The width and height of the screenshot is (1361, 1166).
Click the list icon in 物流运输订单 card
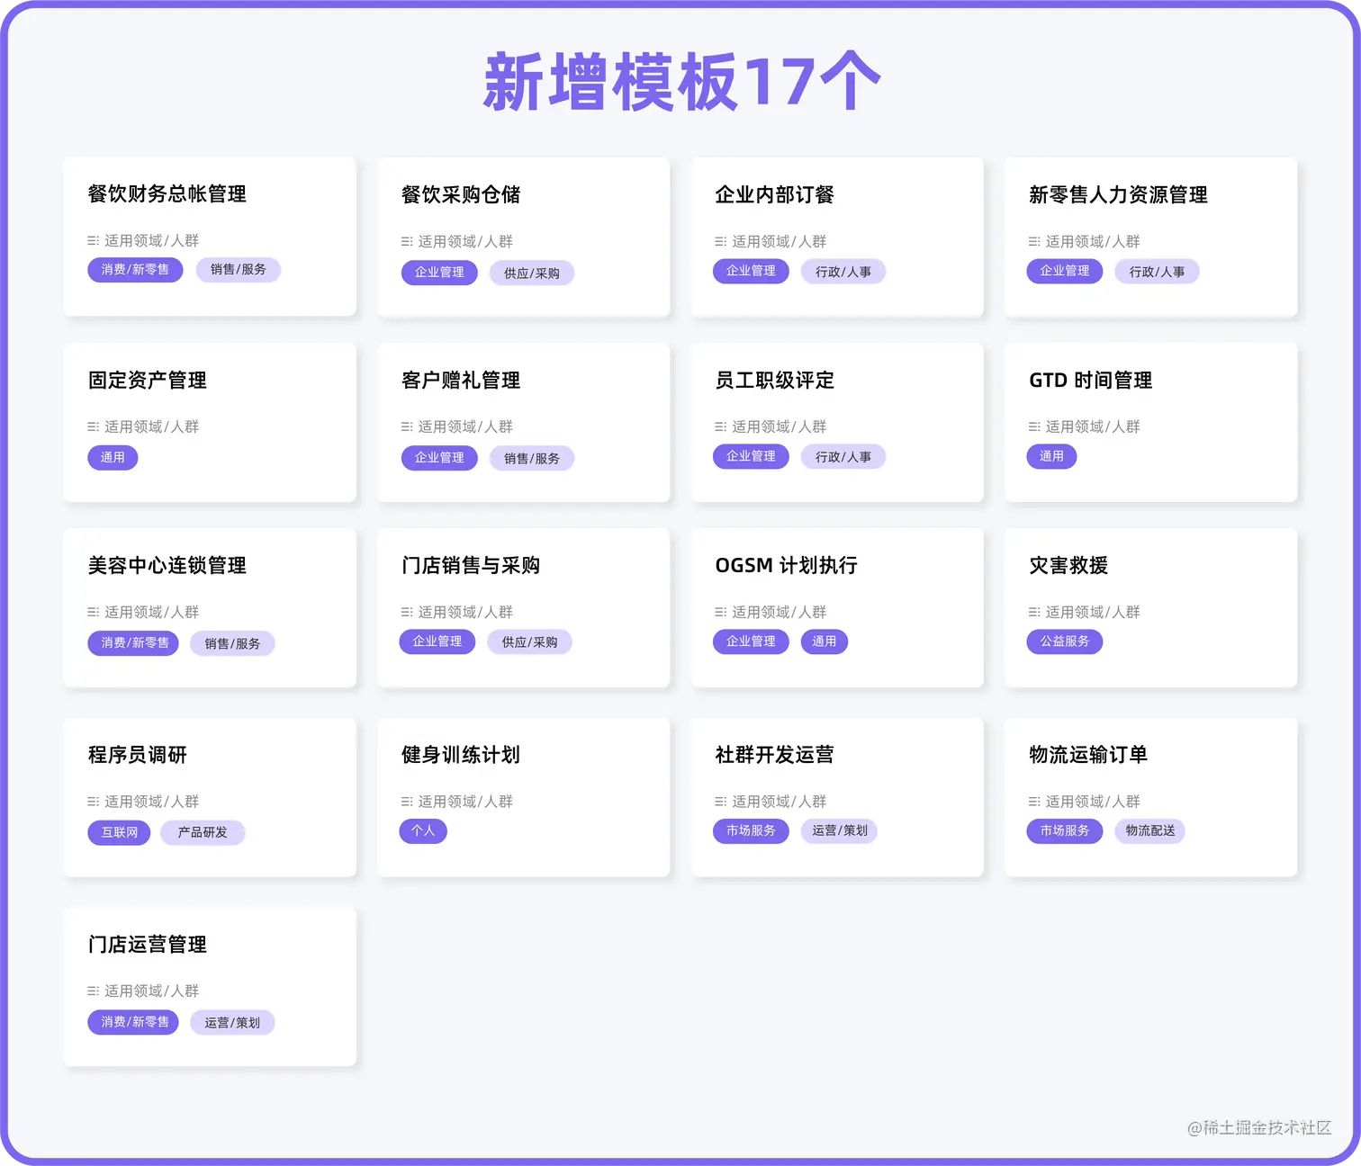point(1034,802)
